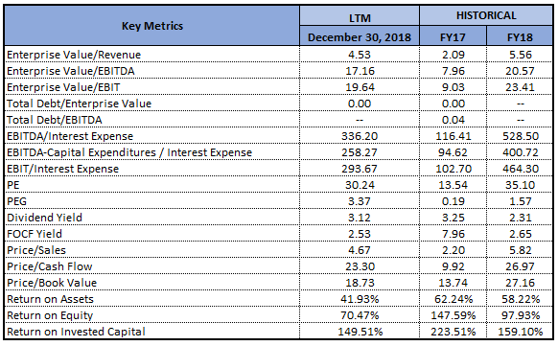Click the EBITDA/Interest Expense LTM value 336.20

pos(360,136)
